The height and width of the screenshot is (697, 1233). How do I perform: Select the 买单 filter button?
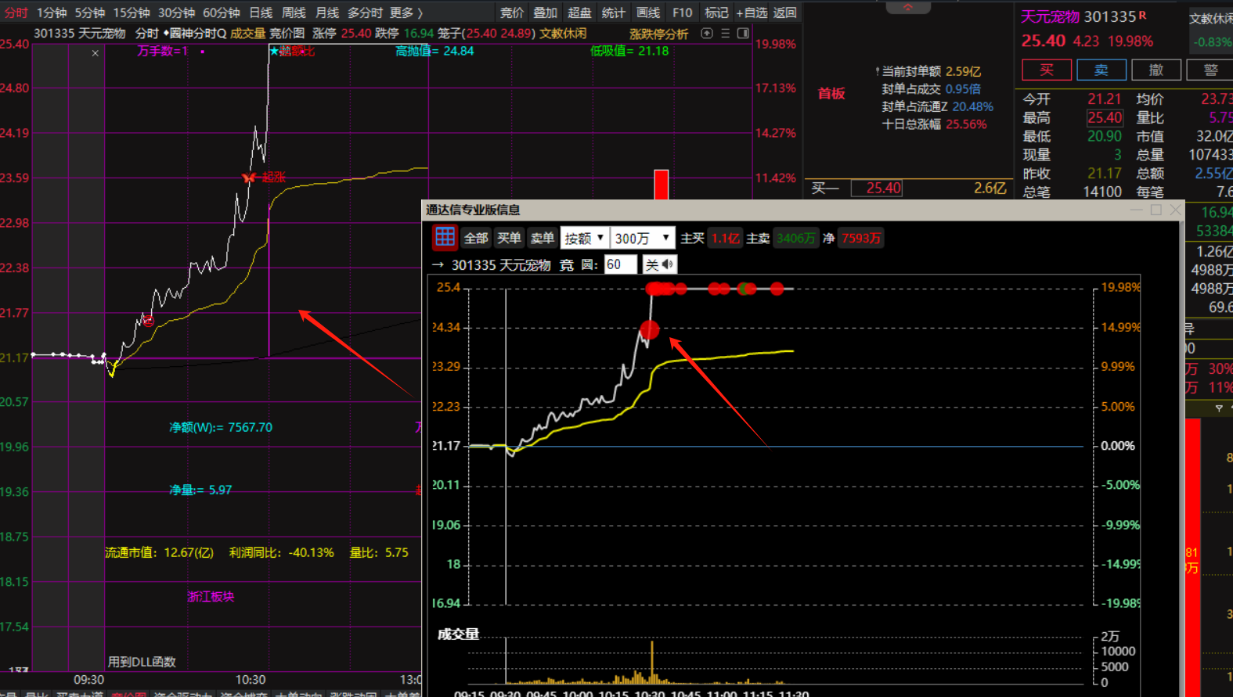[x=509, y=238]
